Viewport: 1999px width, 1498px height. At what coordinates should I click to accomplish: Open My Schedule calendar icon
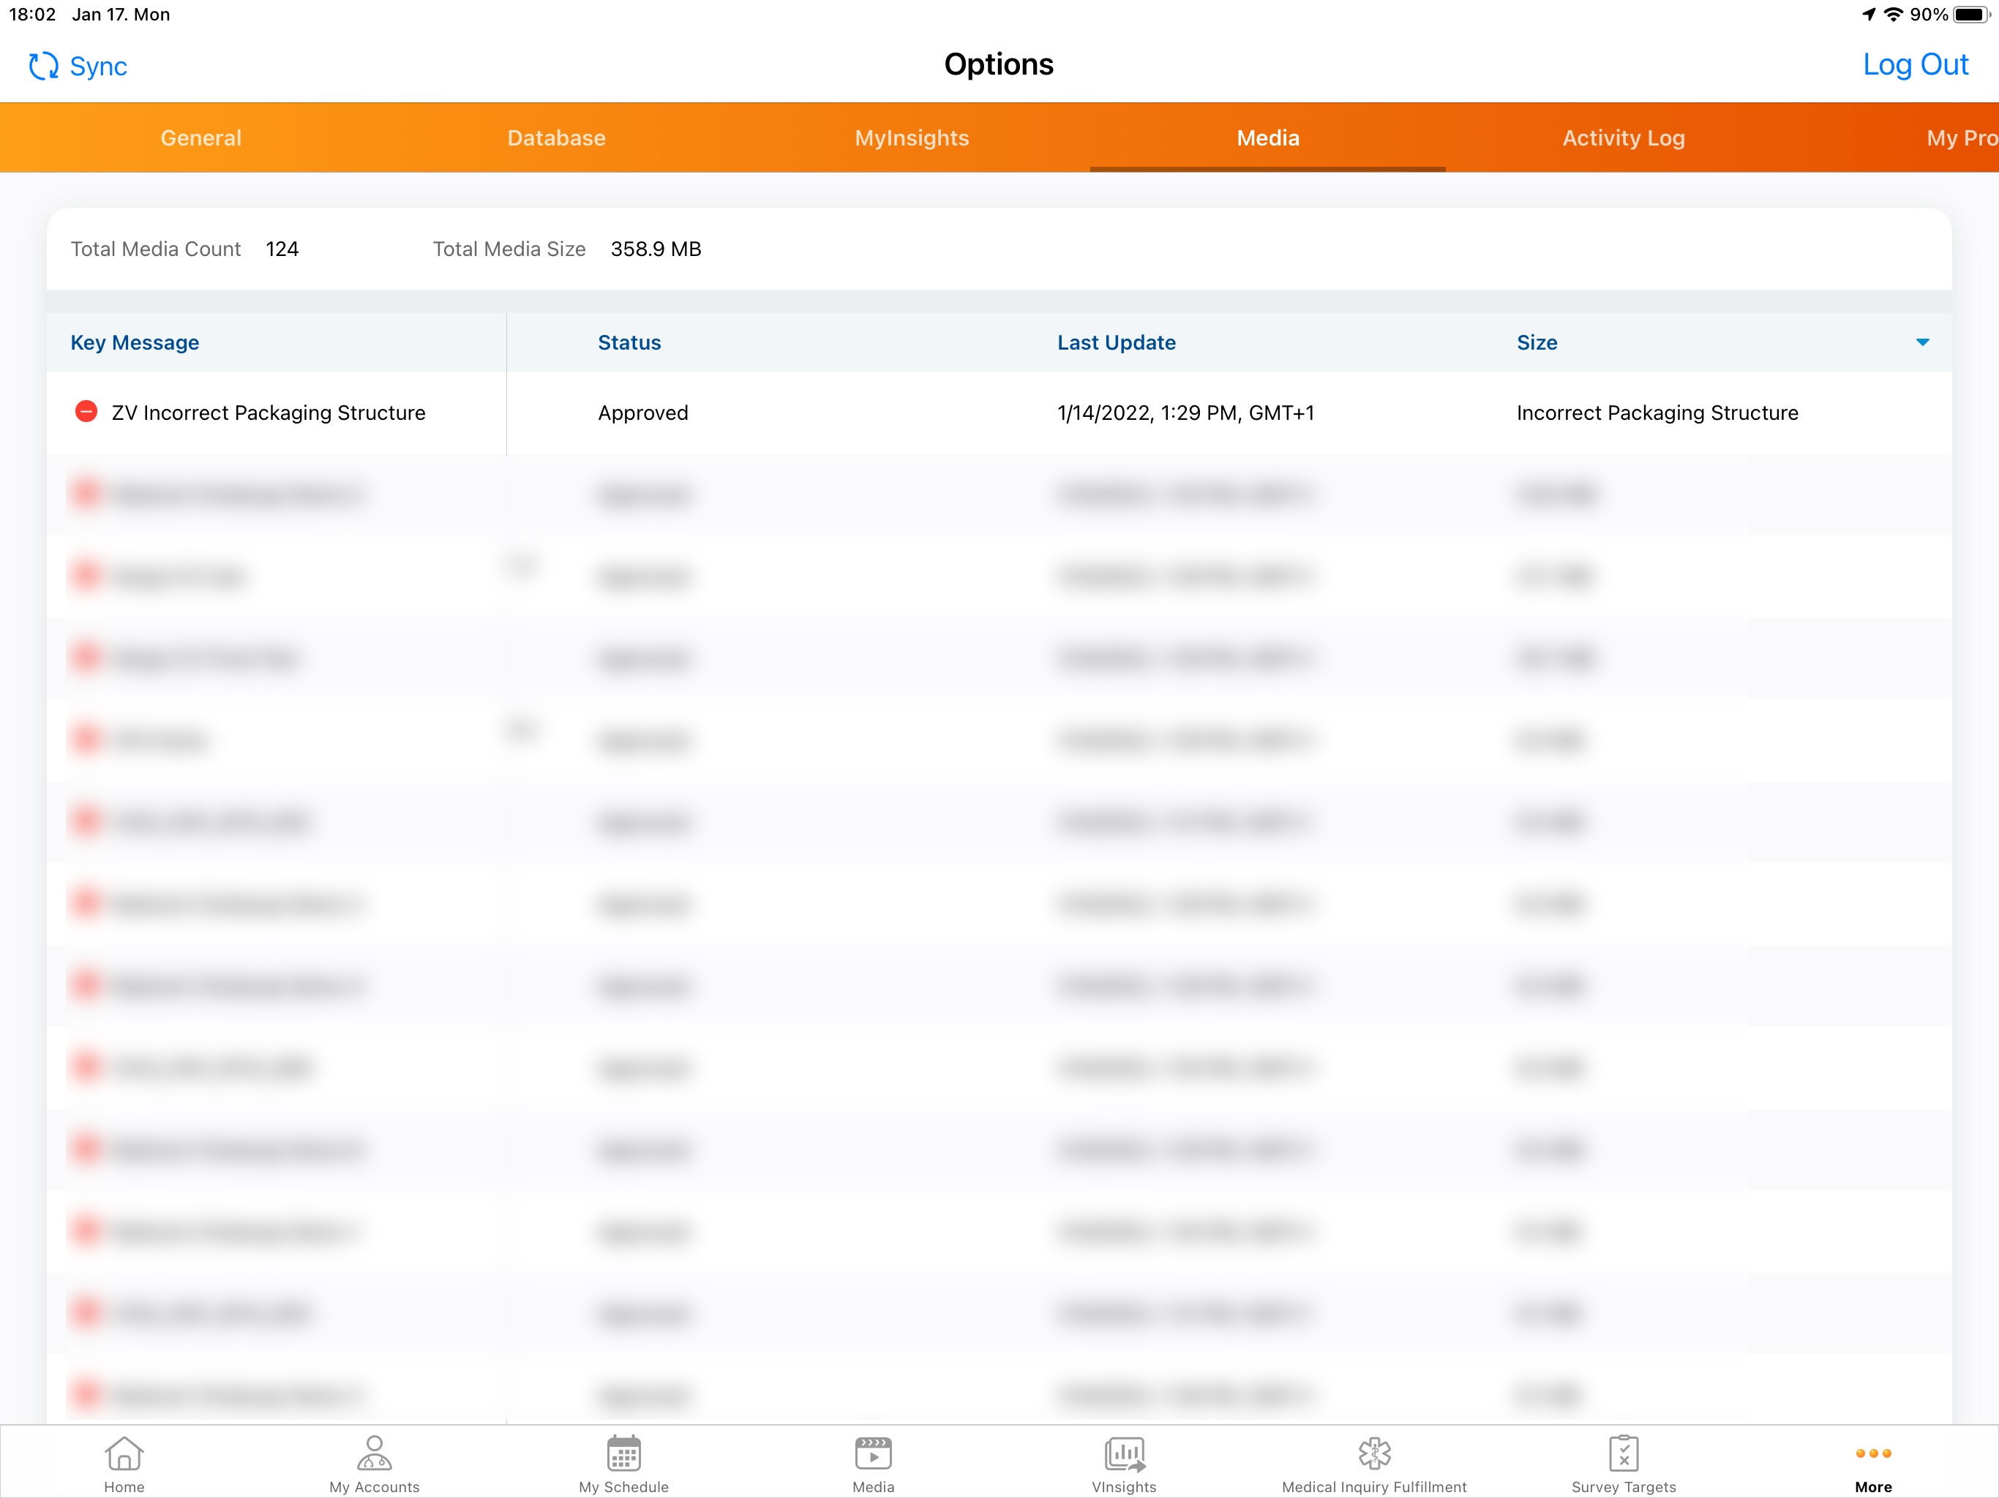pos(623,1453)
